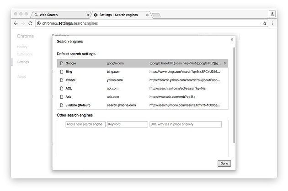Select the Bing search engine name
288x191 pixels.
pyautogui.click(x=69, y=72)
